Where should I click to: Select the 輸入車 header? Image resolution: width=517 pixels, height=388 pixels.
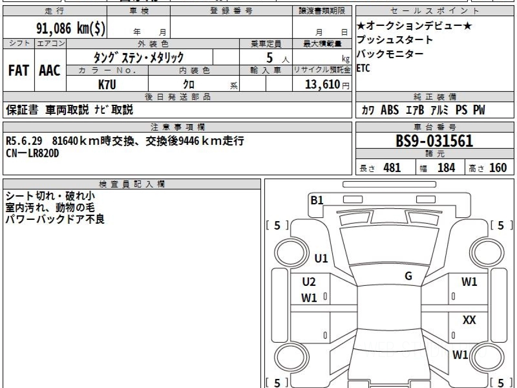click(266, 70)
